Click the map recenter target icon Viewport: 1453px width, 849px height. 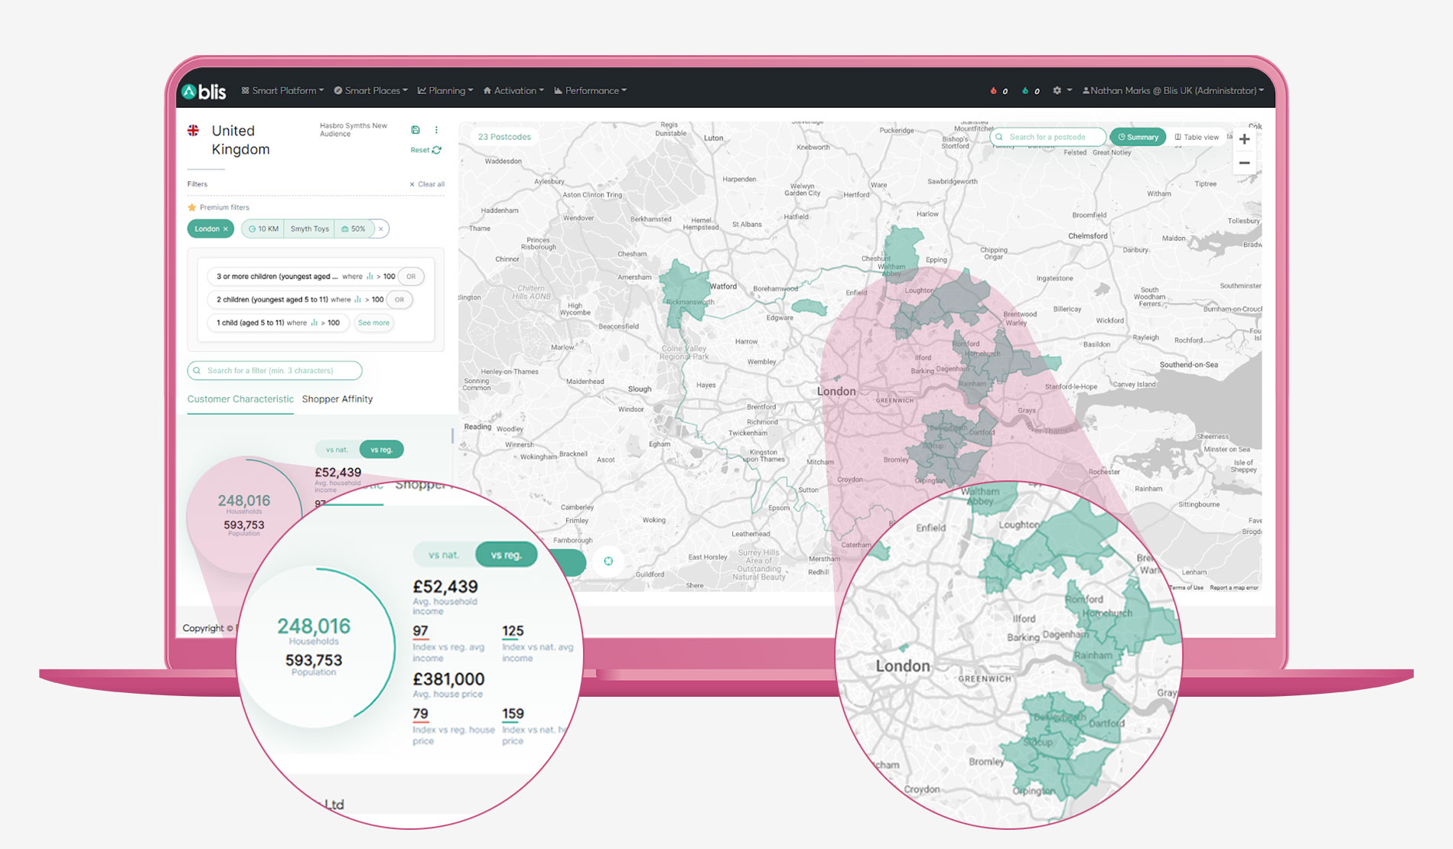[608, 561]
